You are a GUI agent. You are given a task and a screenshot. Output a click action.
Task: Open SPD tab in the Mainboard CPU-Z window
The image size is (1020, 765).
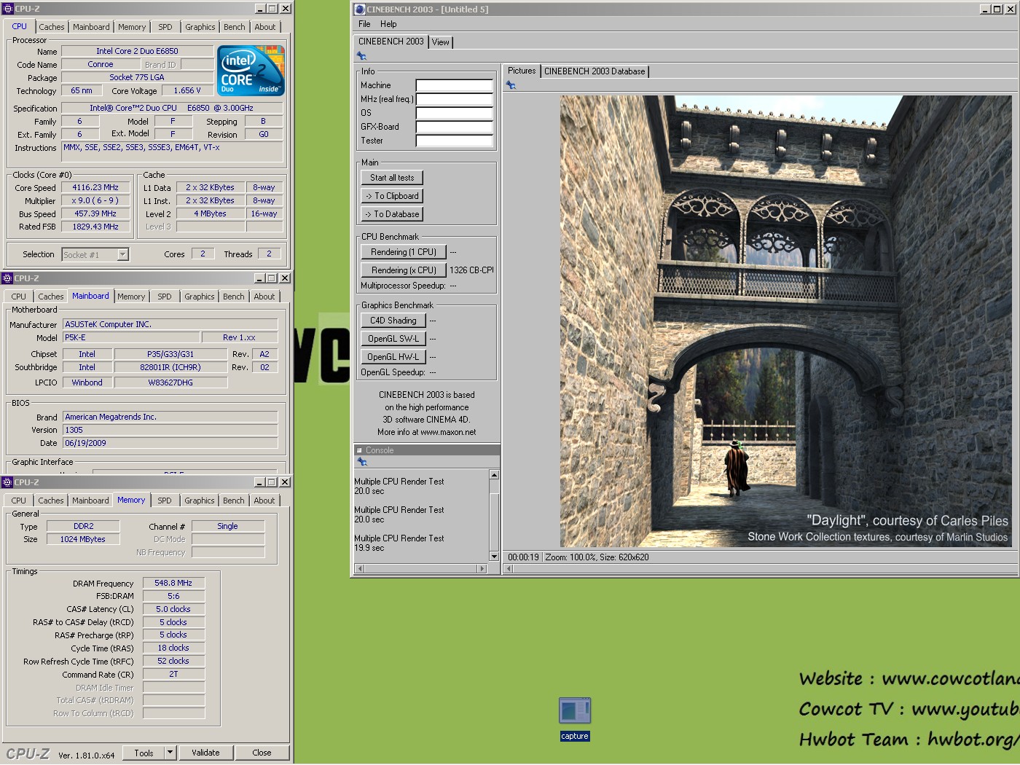point(165,297)
